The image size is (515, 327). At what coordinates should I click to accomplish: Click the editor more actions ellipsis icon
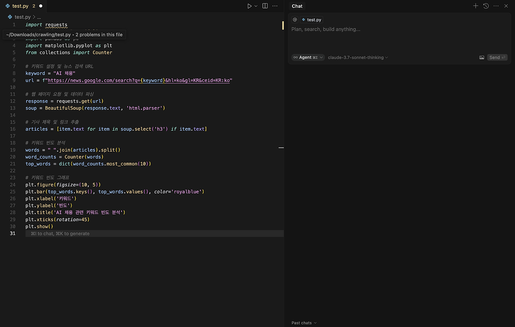(275, 6)
